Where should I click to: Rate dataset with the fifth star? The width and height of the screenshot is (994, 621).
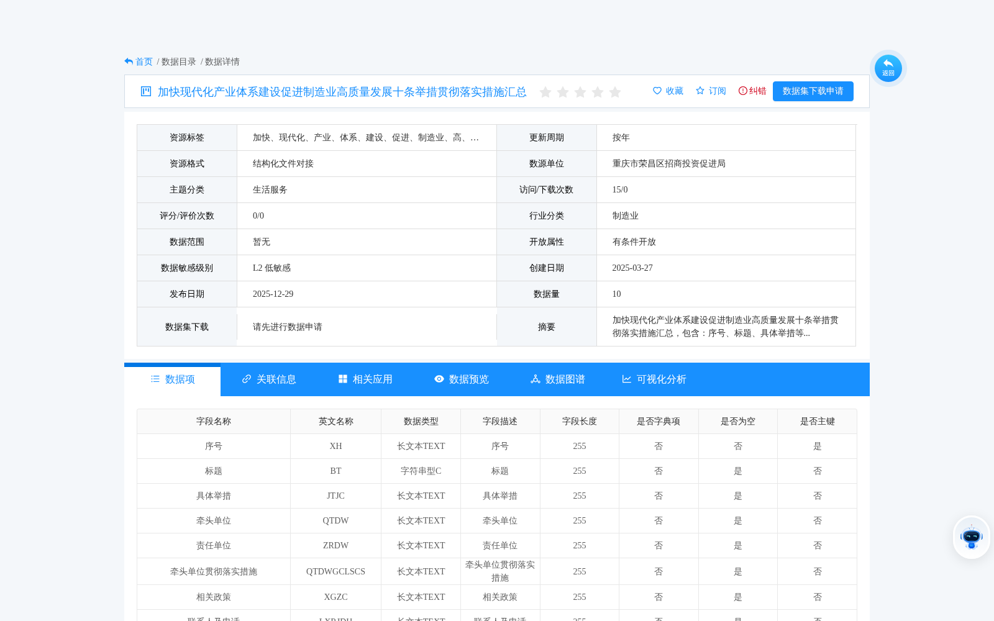point(615,92)
